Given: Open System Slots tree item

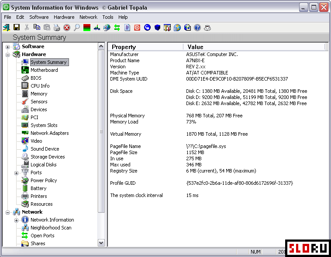Looking at the screenshot, I should tap(44, 125).
